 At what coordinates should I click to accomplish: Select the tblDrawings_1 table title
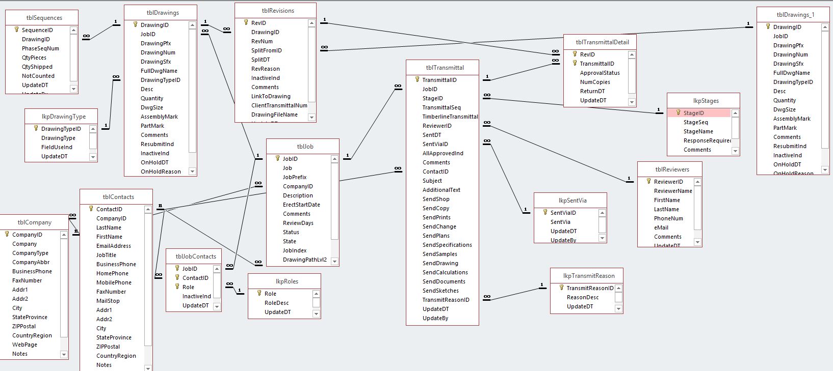coord(795,15)
